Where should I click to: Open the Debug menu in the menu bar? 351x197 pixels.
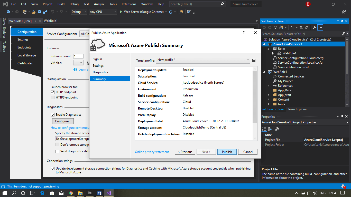coord(74,4)
